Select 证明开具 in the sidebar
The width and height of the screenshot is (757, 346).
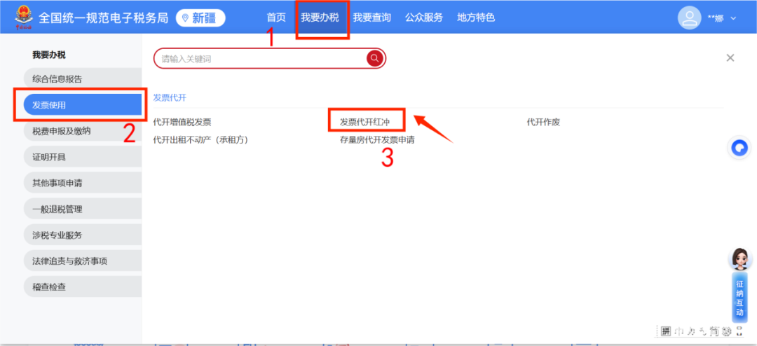pyautogui.click(x=82, y=158)
